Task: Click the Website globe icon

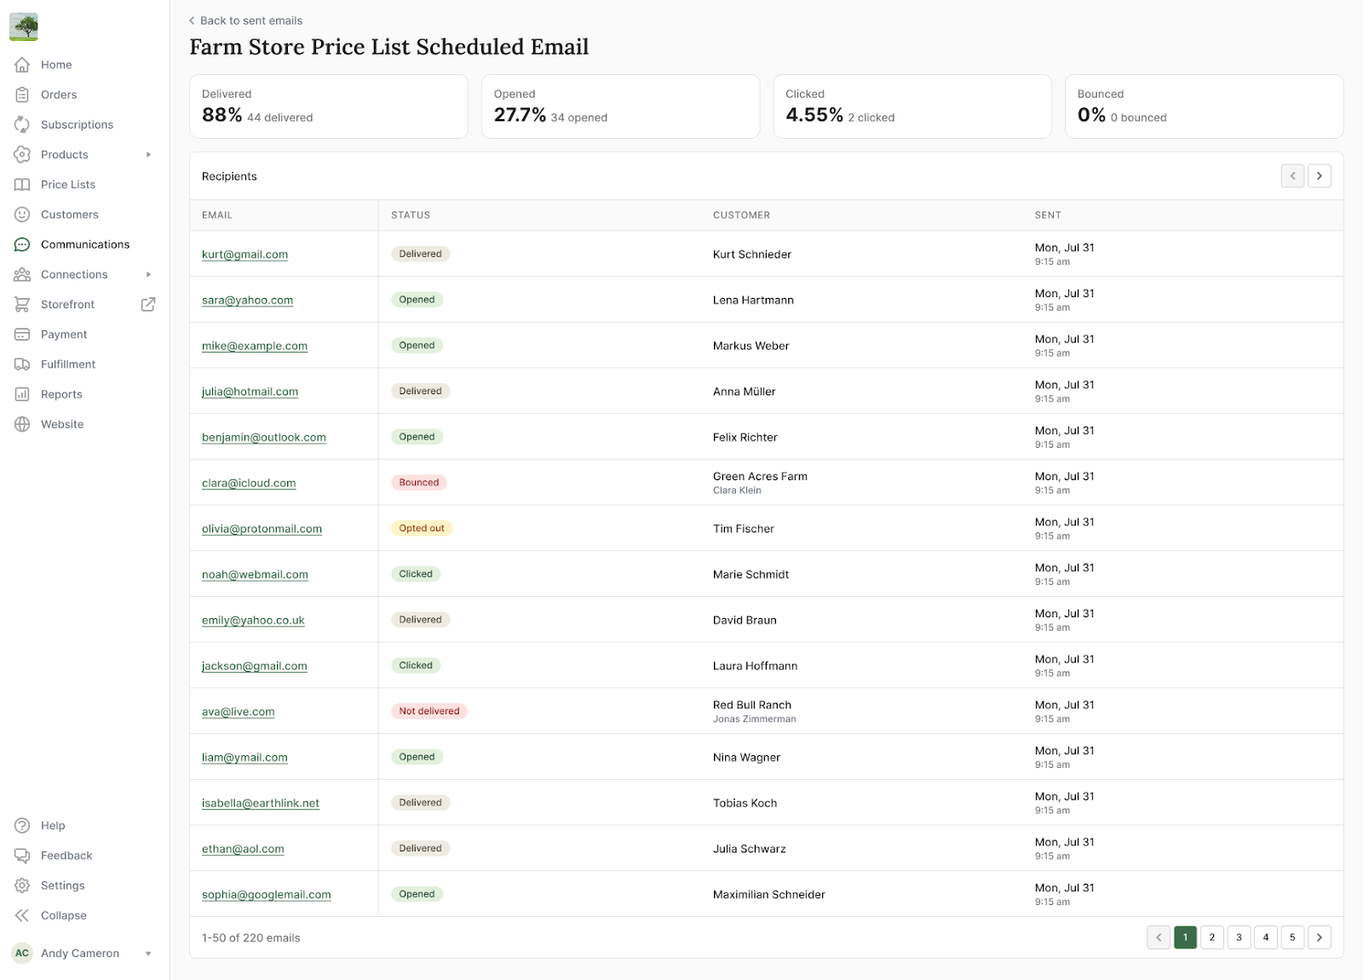Action: pos(22,424)
